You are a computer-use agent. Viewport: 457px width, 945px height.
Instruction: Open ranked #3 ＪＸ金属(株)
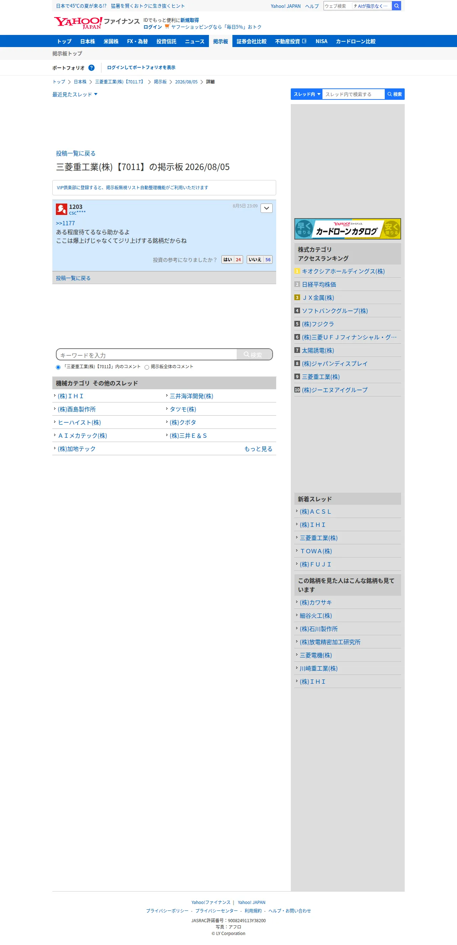tap(318, 298)
